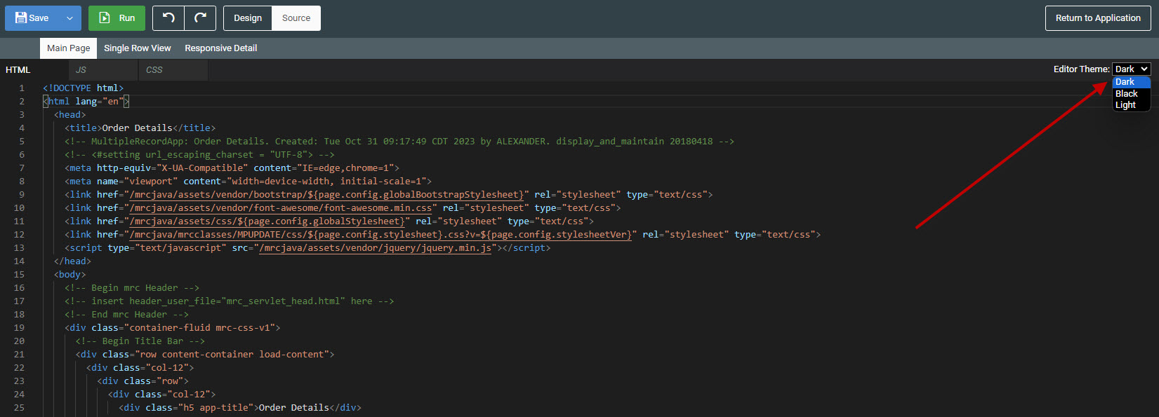The image size is (1159, 417).
Task: Undo the last edit
Action: (x=168, y=18)
